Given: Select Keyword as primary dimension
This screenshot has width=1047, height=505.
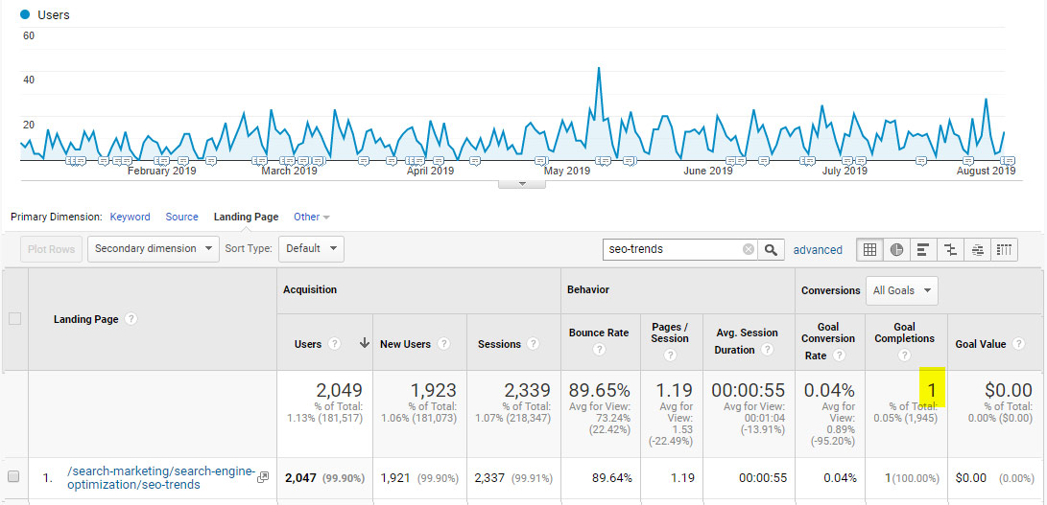Looking at the screenshot, I should pyautogui.click(x=130, y=218).
